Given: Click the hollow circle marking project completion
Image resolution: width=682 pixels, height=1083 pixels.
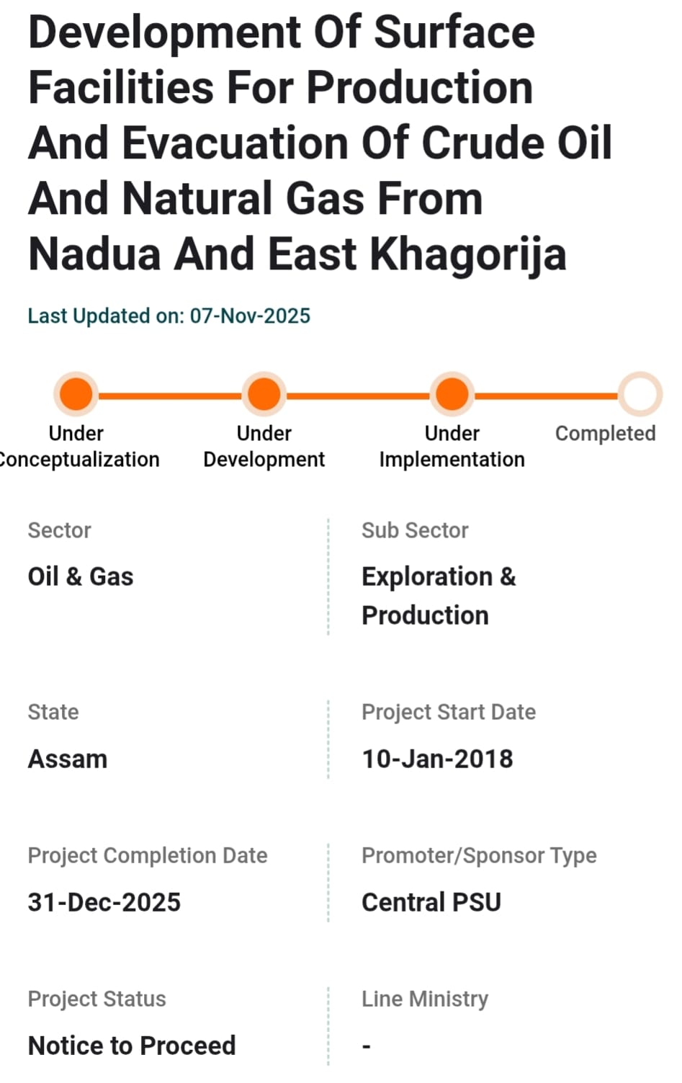Looking at the screenshot, I should pos(640,393).
